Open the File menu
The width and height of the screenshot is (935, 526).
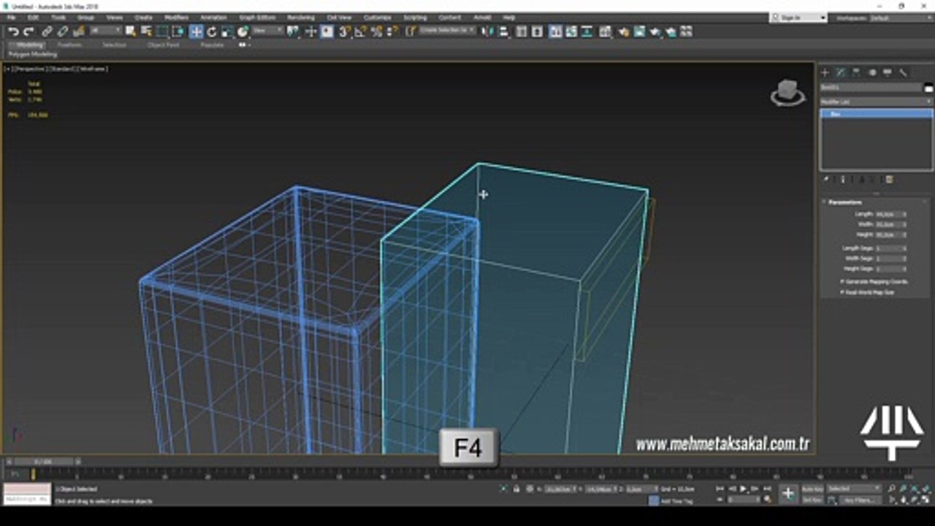click(12, 17)
